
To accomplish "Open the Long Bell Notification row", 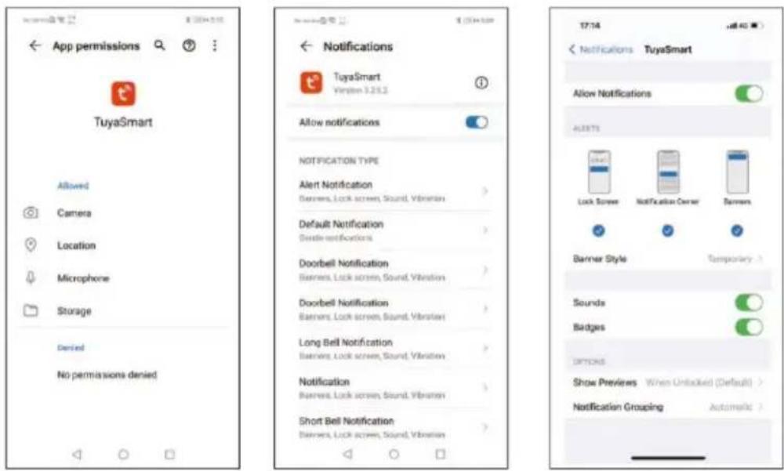I will click(391, 349).
